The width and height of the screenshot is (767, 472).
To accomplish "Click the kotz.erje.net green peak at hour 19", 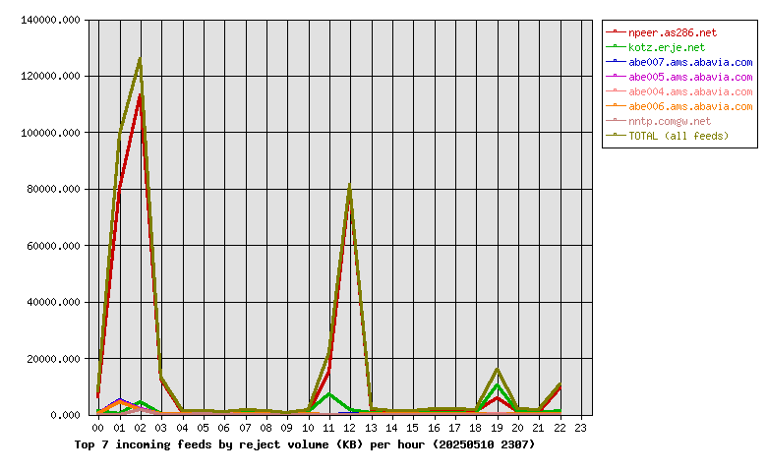I will [x=497, y=385].
